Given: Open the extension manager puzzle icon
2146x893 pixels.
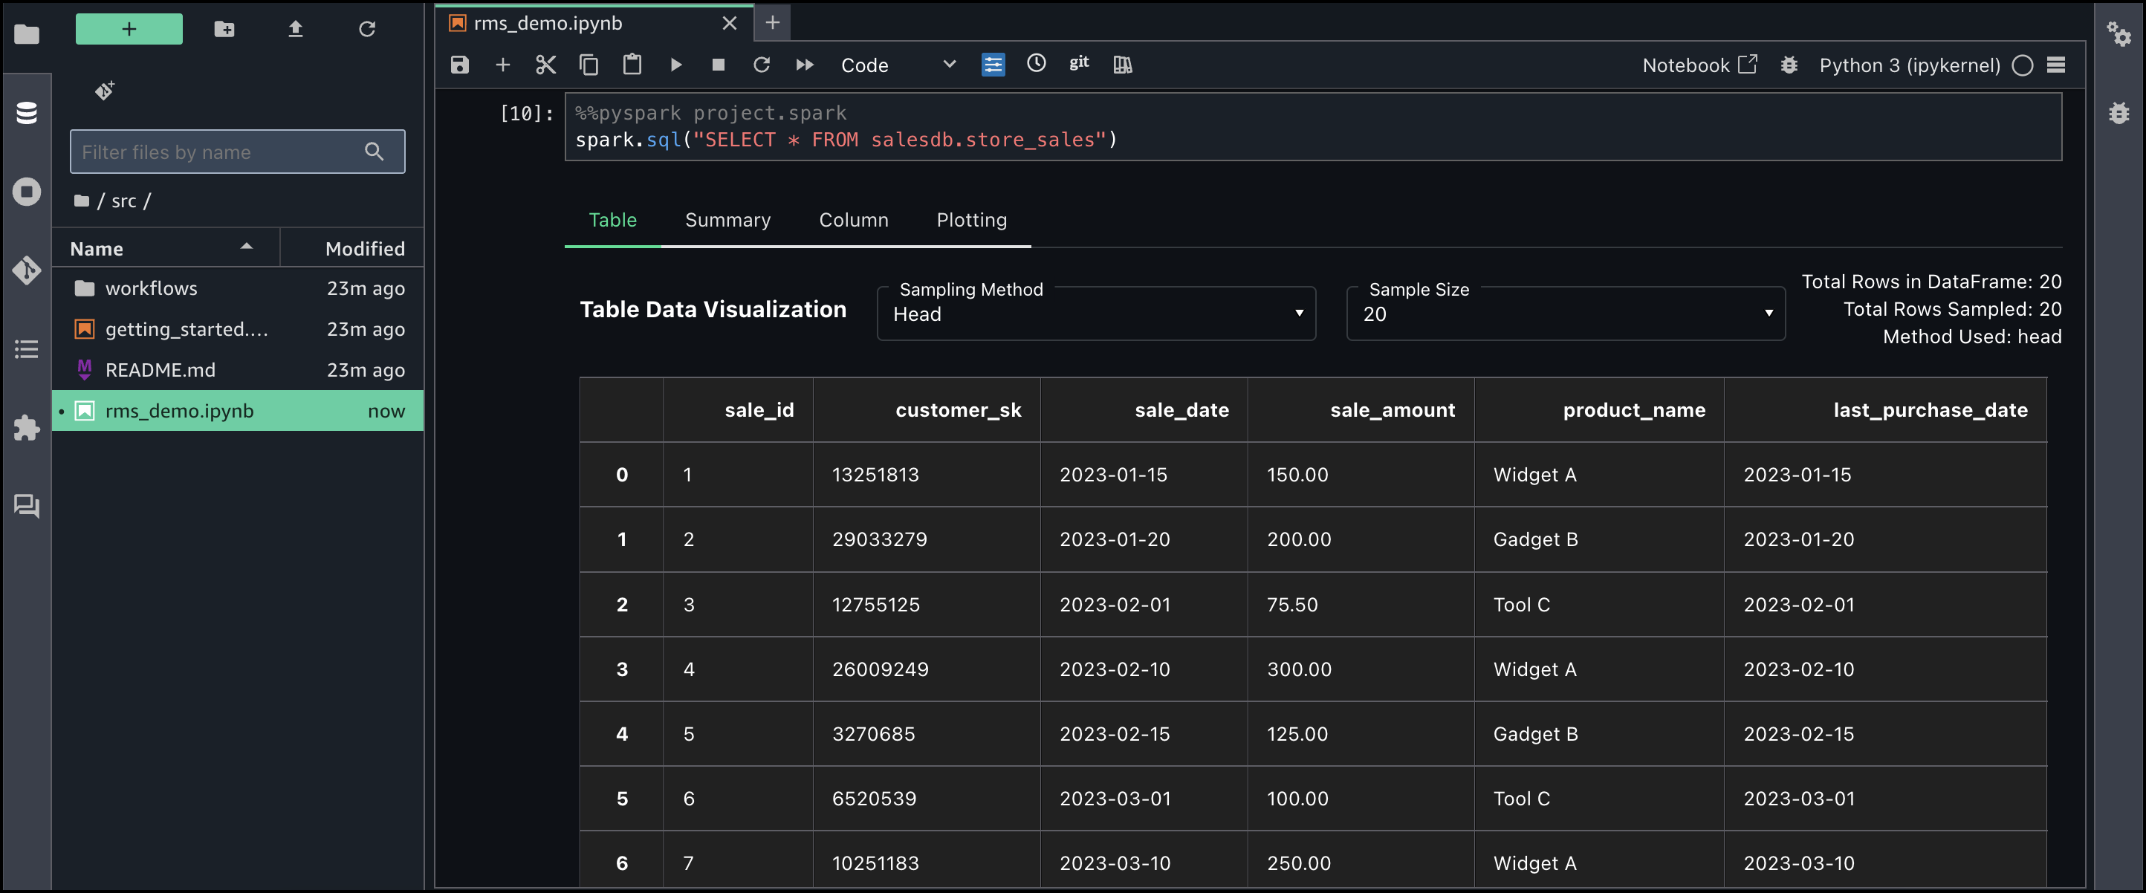Looking at the screenshot, I should pos(27,427).
